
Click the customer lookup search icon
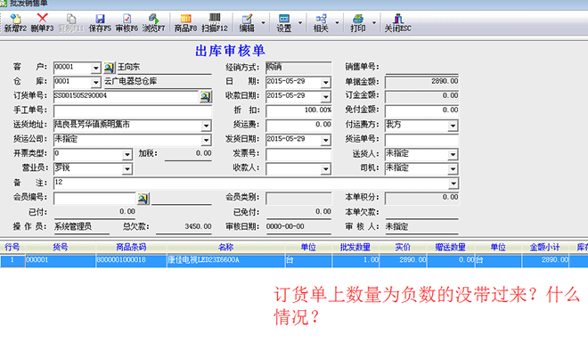click(109, 68)
